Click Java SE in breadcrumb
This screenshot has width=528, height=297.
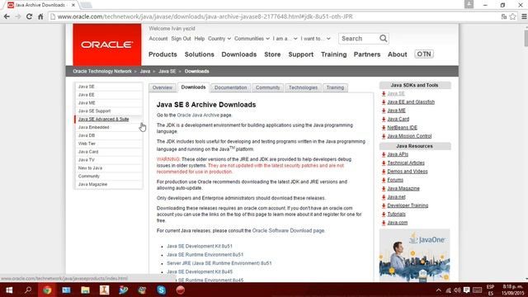(x=167, y=72)
